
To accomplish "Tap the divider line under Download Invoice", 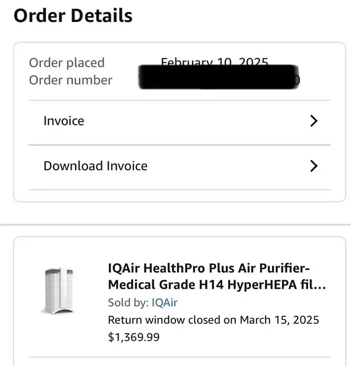I will tap(179, 190).
